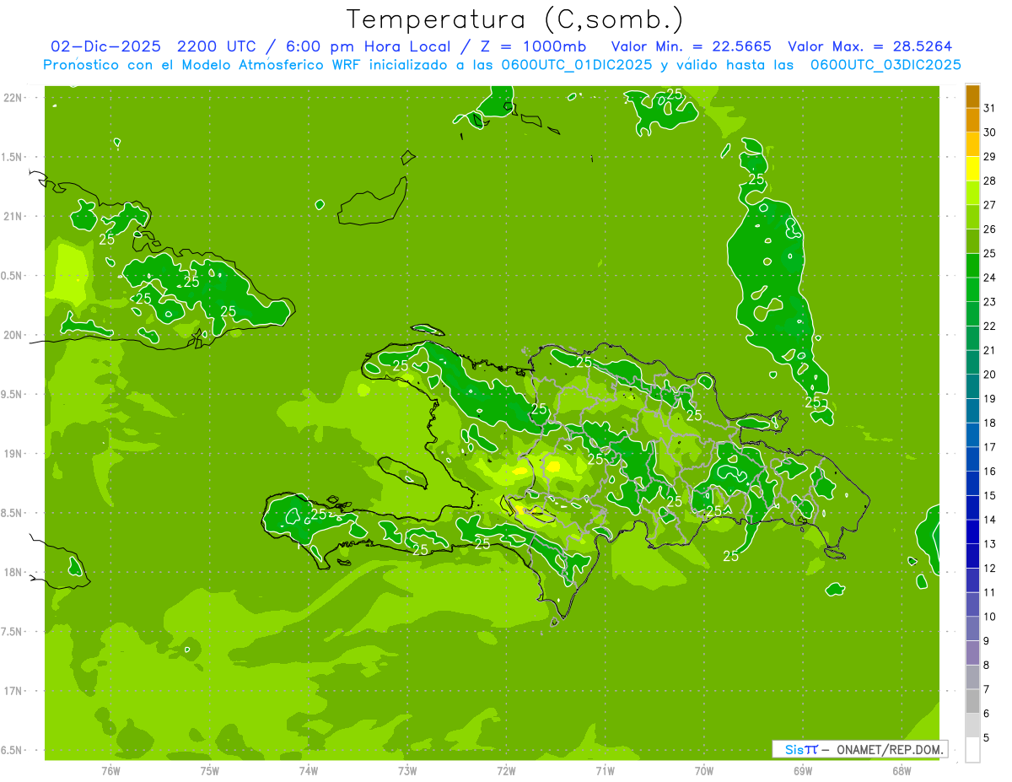
Task: Select the green swatch between 24 and 25
Action: click(972, 266)
